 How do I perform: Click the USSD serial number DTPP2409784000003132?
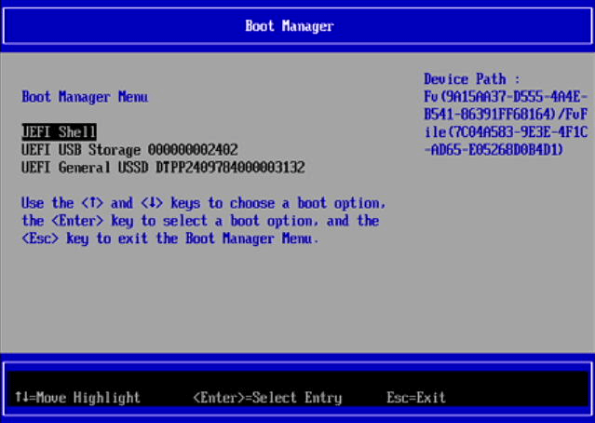click(x=231, y=168)
